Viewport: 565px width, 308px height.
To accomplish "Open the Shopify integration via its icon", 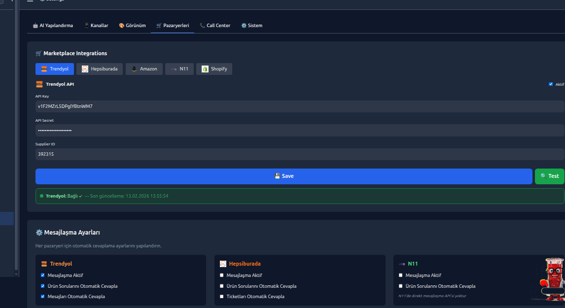I will click(x=204, y=69).
